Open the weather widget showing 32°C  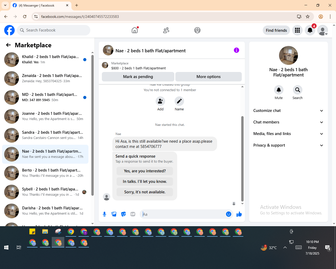click(x=269, y=247)
